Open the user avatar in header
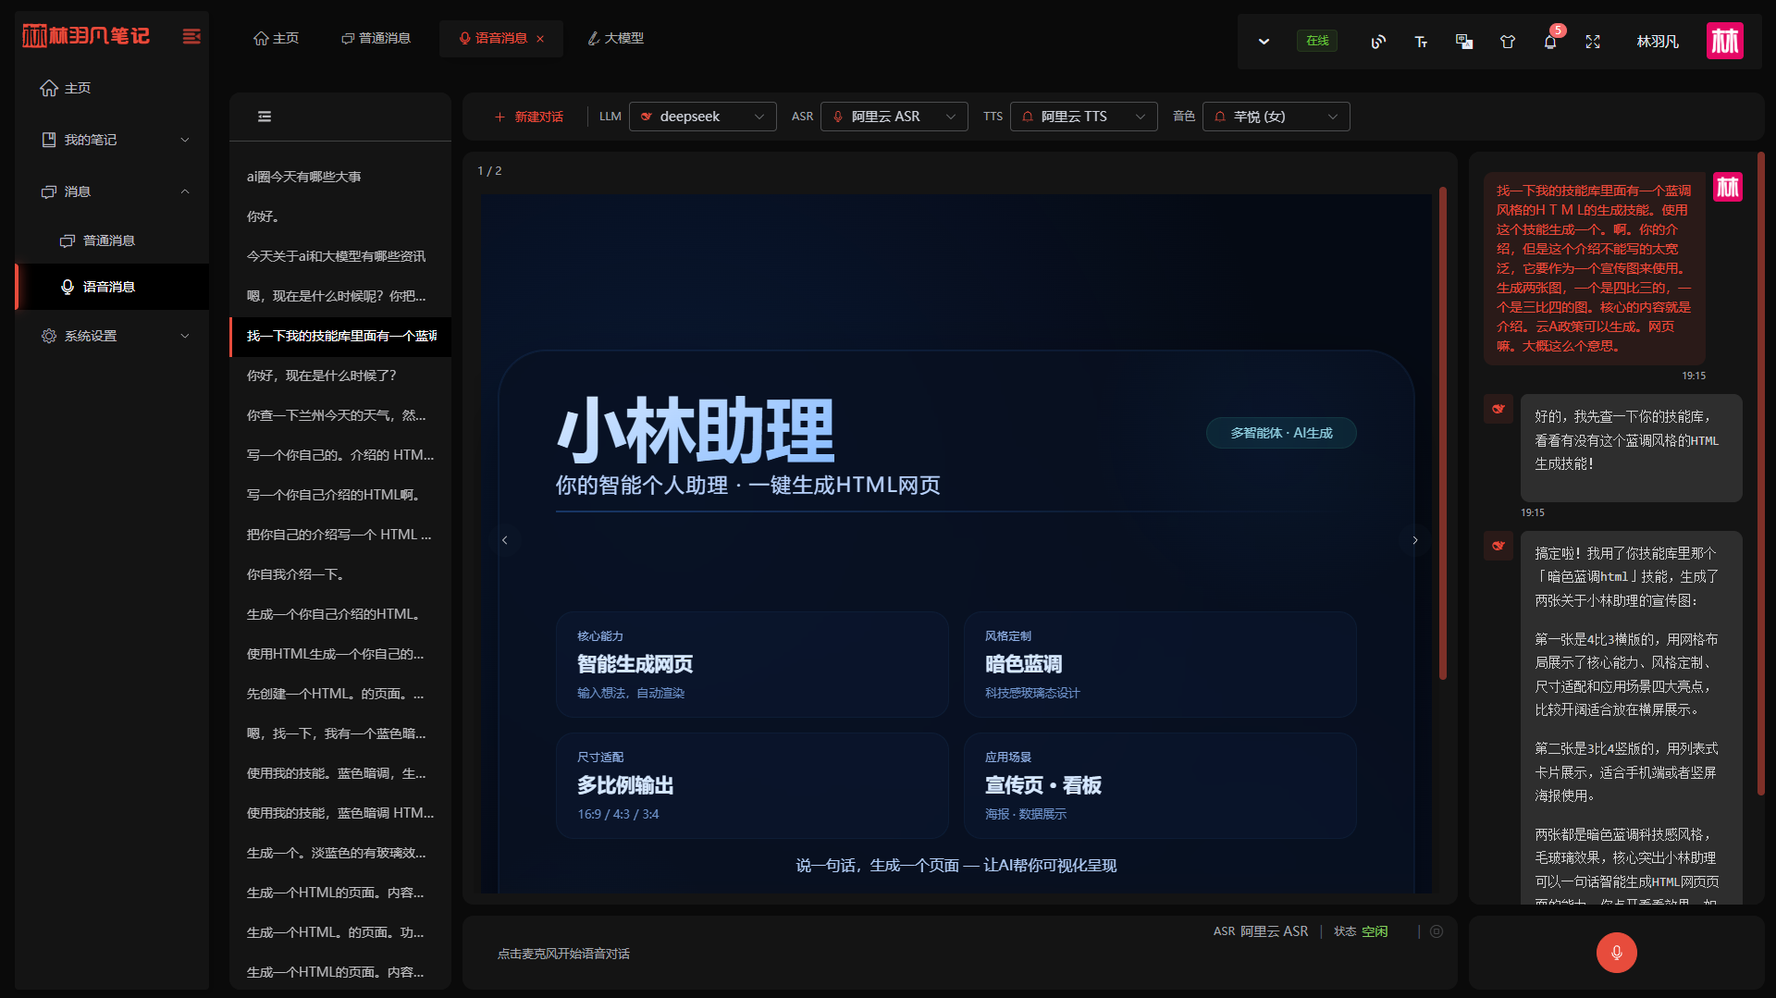1776x998 pixels. pos(1725,41)
